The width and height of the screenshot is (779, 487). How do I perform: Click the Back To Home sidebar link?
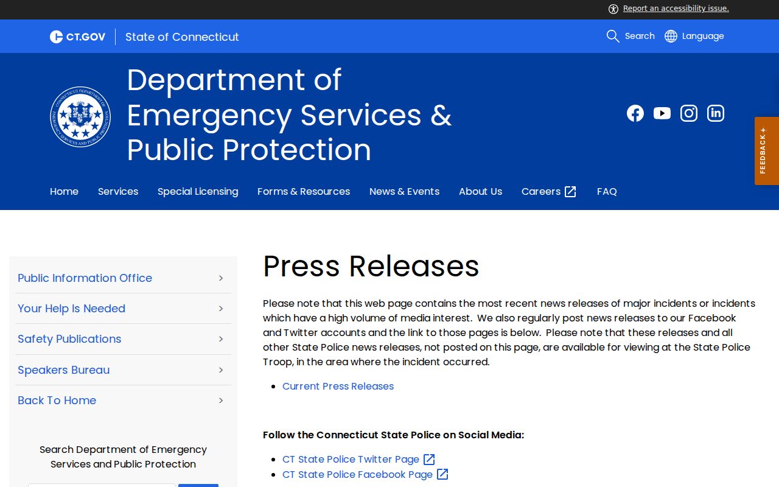(57, 401)
